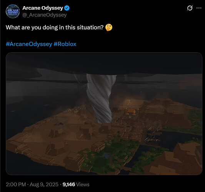Click the golden-domed palace in the picture
This screenshot has width=205, height=192.
[x=131, y=112]
